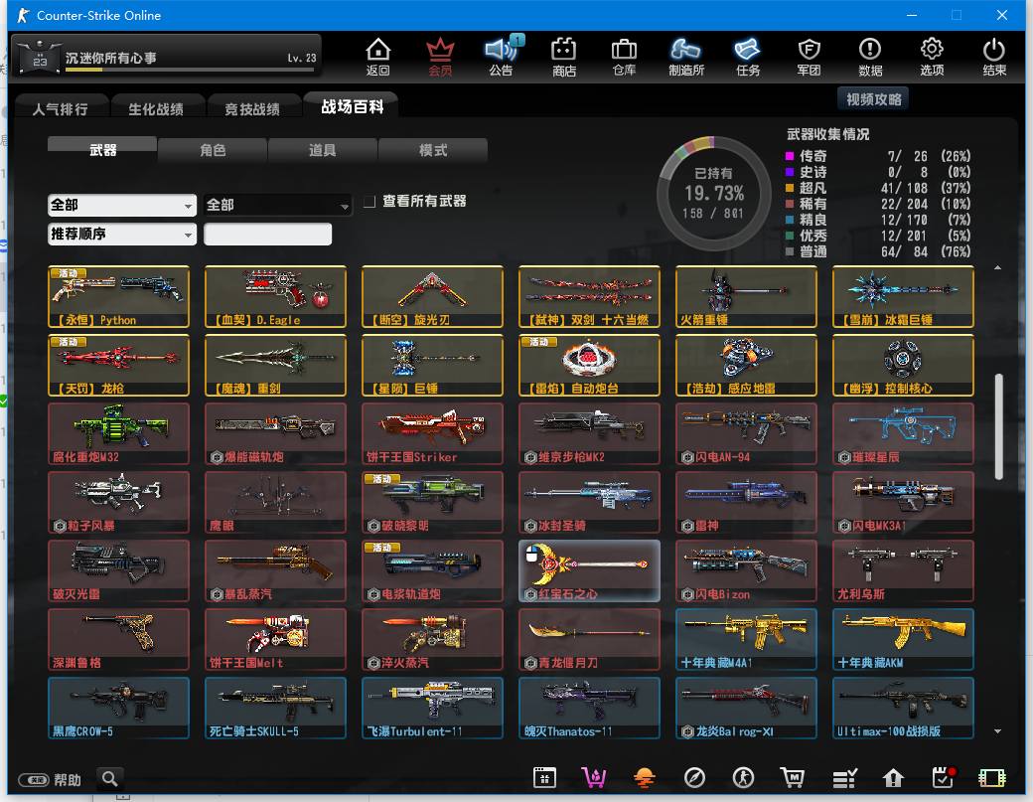This screenshot has width=1033, height=802.
Task: Open the 推荐顺序 sort order dropdown
Action: click(121, 235)
